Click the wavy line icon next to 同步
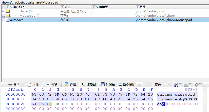Image resolution: width=209 pixels, height=112 pixels. pos(167,85)
